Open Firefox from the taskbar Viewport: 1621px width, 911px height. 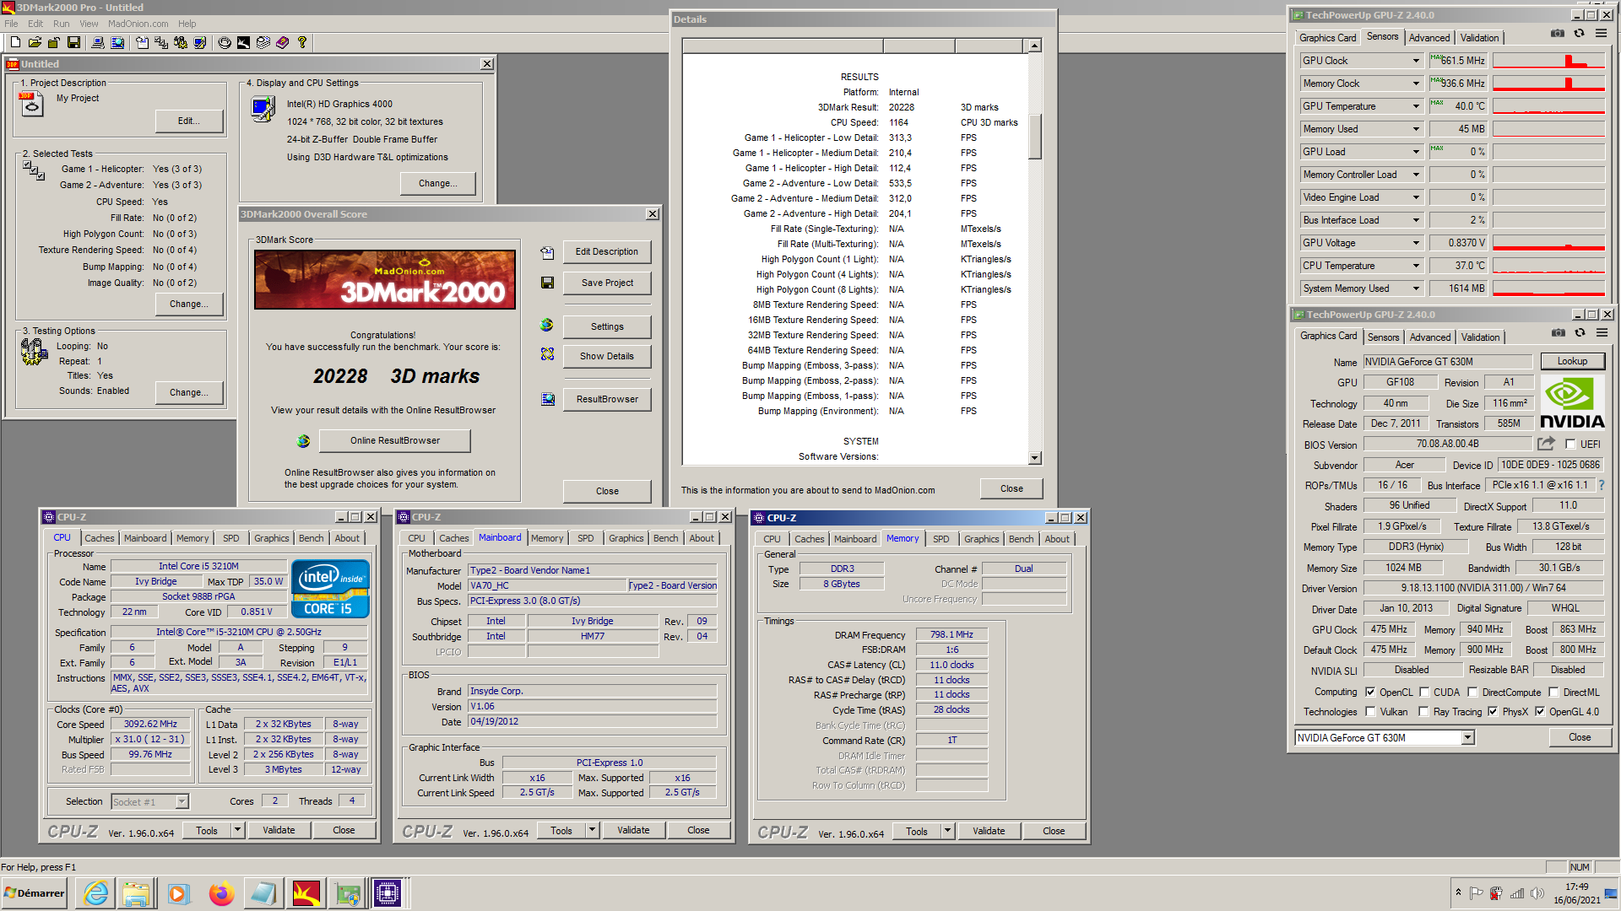tap(221, 893)
